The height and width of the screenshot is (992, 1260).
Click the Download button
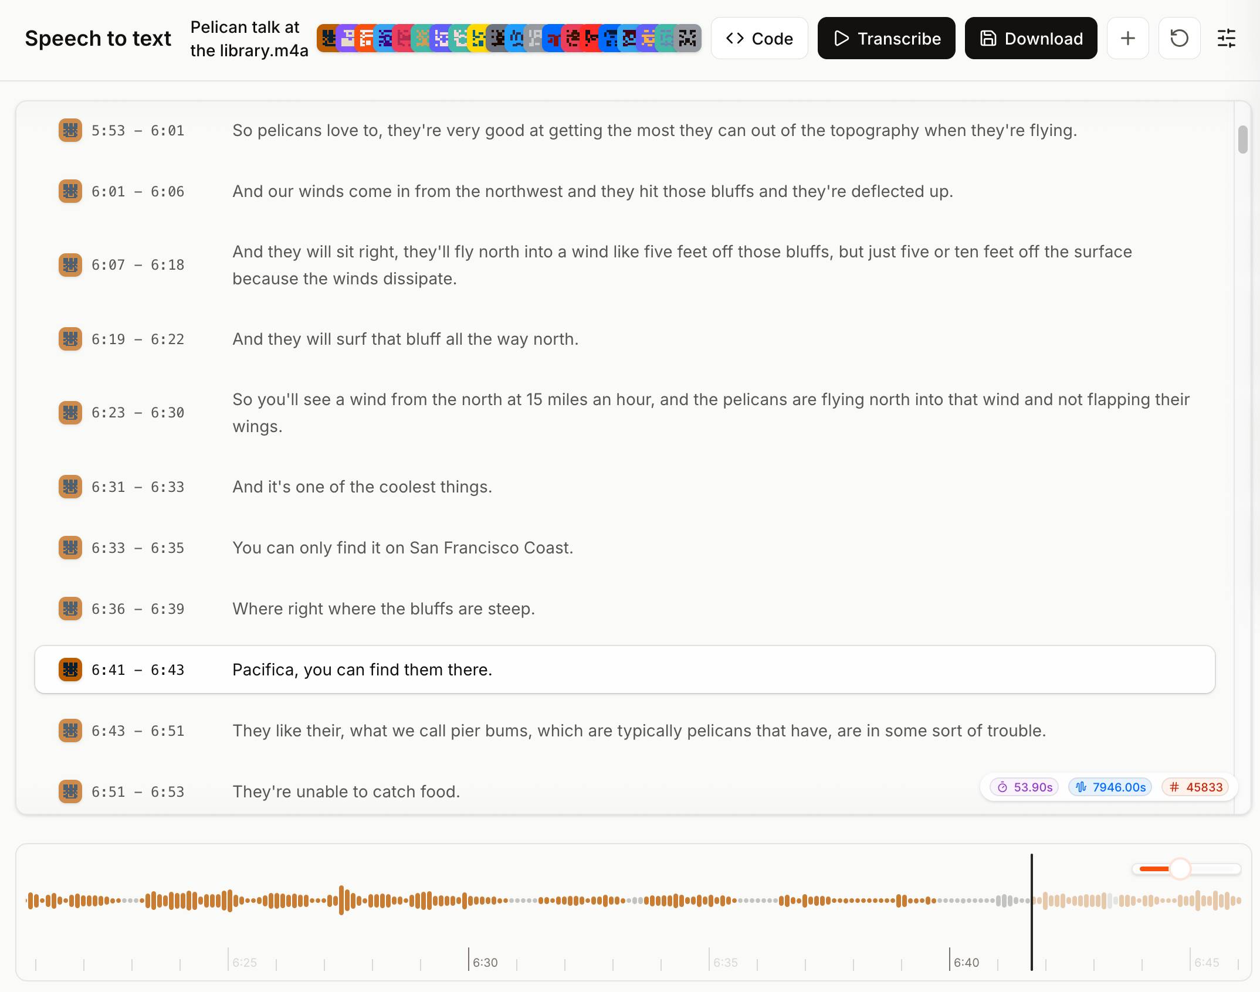pyautogui.click(x=1031, y=38)
